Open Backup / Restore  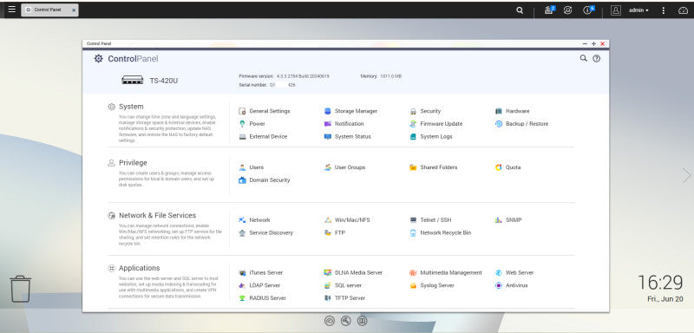coord(521,124)
